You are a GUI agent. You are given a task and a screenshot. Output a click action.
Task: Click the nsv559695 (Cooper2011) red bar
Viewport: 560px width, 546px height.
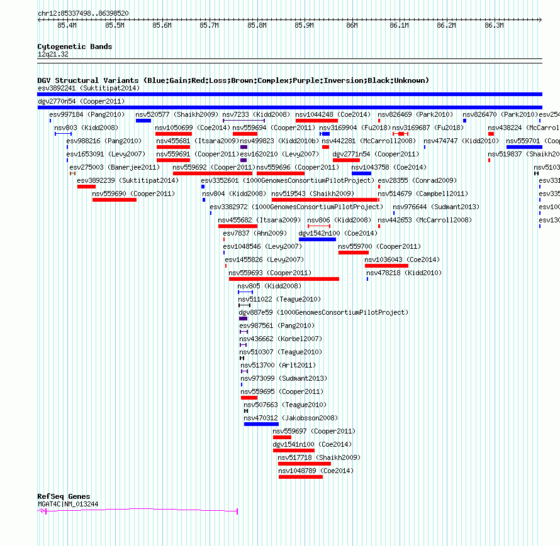click(249, 398)
